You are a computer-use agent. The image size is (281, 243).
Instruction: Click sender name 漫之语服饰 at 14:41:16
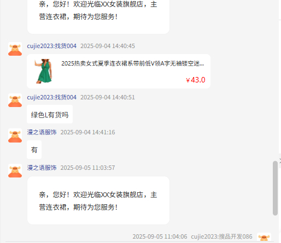tap(42, 132)
